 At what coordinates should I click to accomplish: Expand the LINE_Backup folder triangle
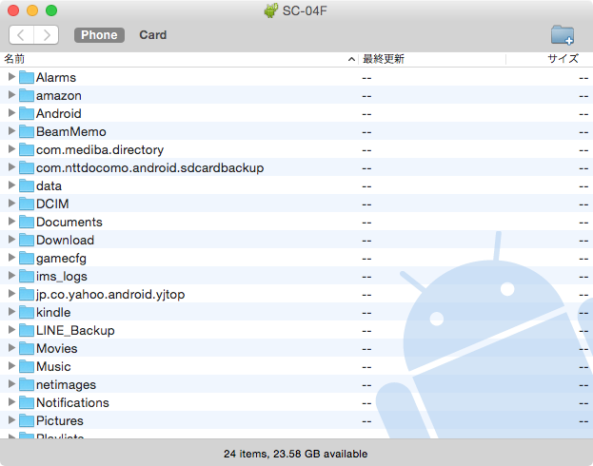(11, 330)
